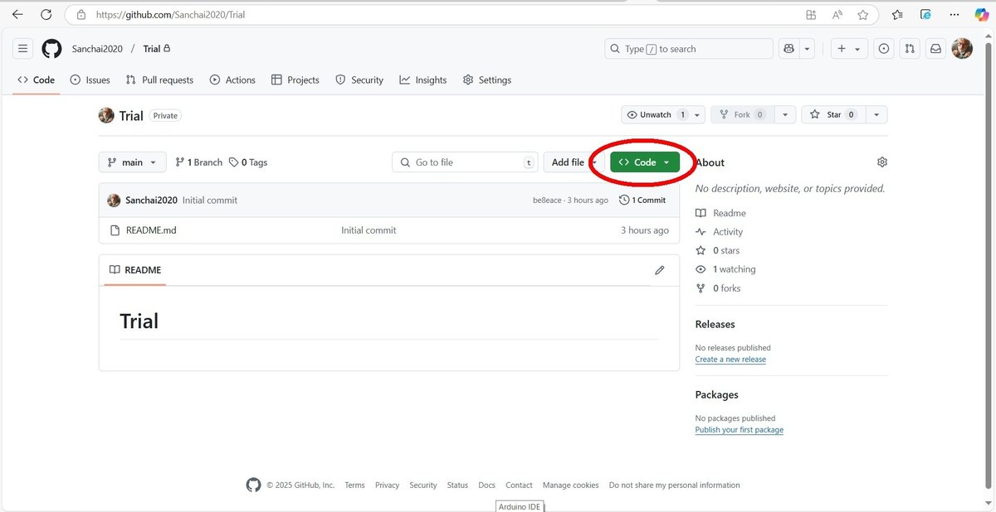Open the Initial commit message in file row
This screenshot has height=512, width=996.
point(369,230)
